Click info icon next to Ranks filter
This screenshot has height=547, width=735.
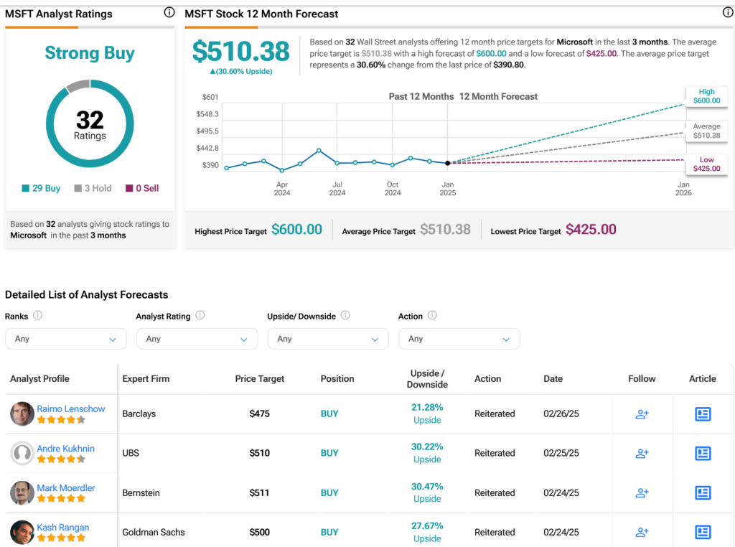pos(38,315)
